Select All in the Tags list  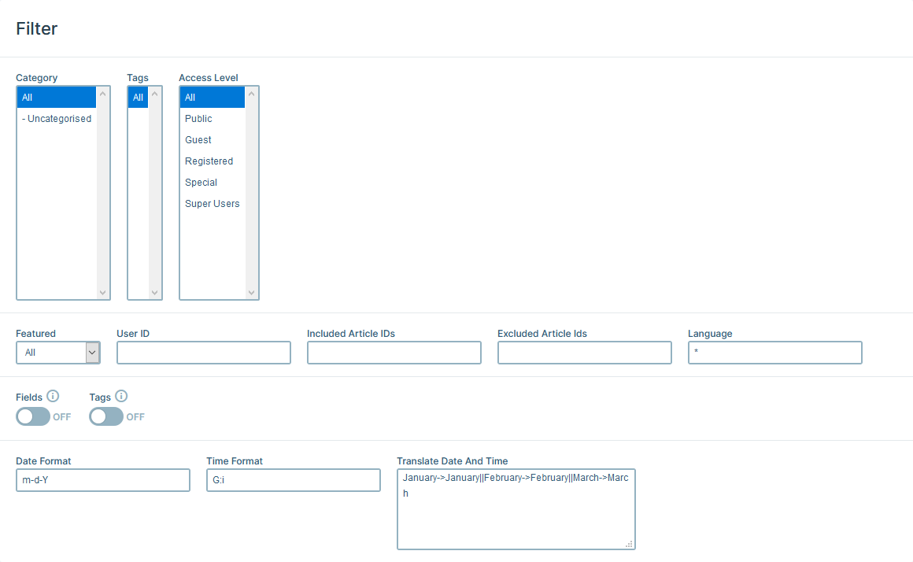[x=137, y=97]
